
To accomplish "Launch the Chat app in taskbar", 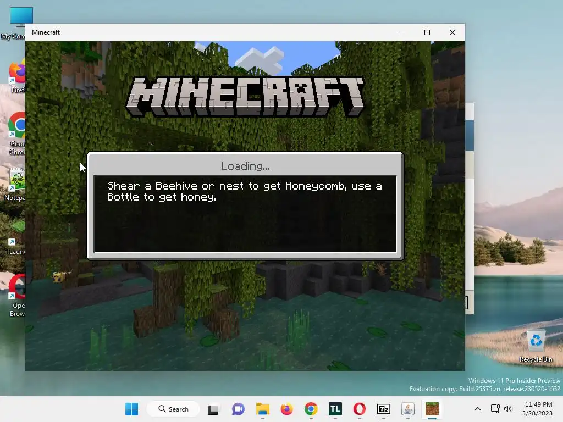I will pyautogui.click(x=238, y=409).
